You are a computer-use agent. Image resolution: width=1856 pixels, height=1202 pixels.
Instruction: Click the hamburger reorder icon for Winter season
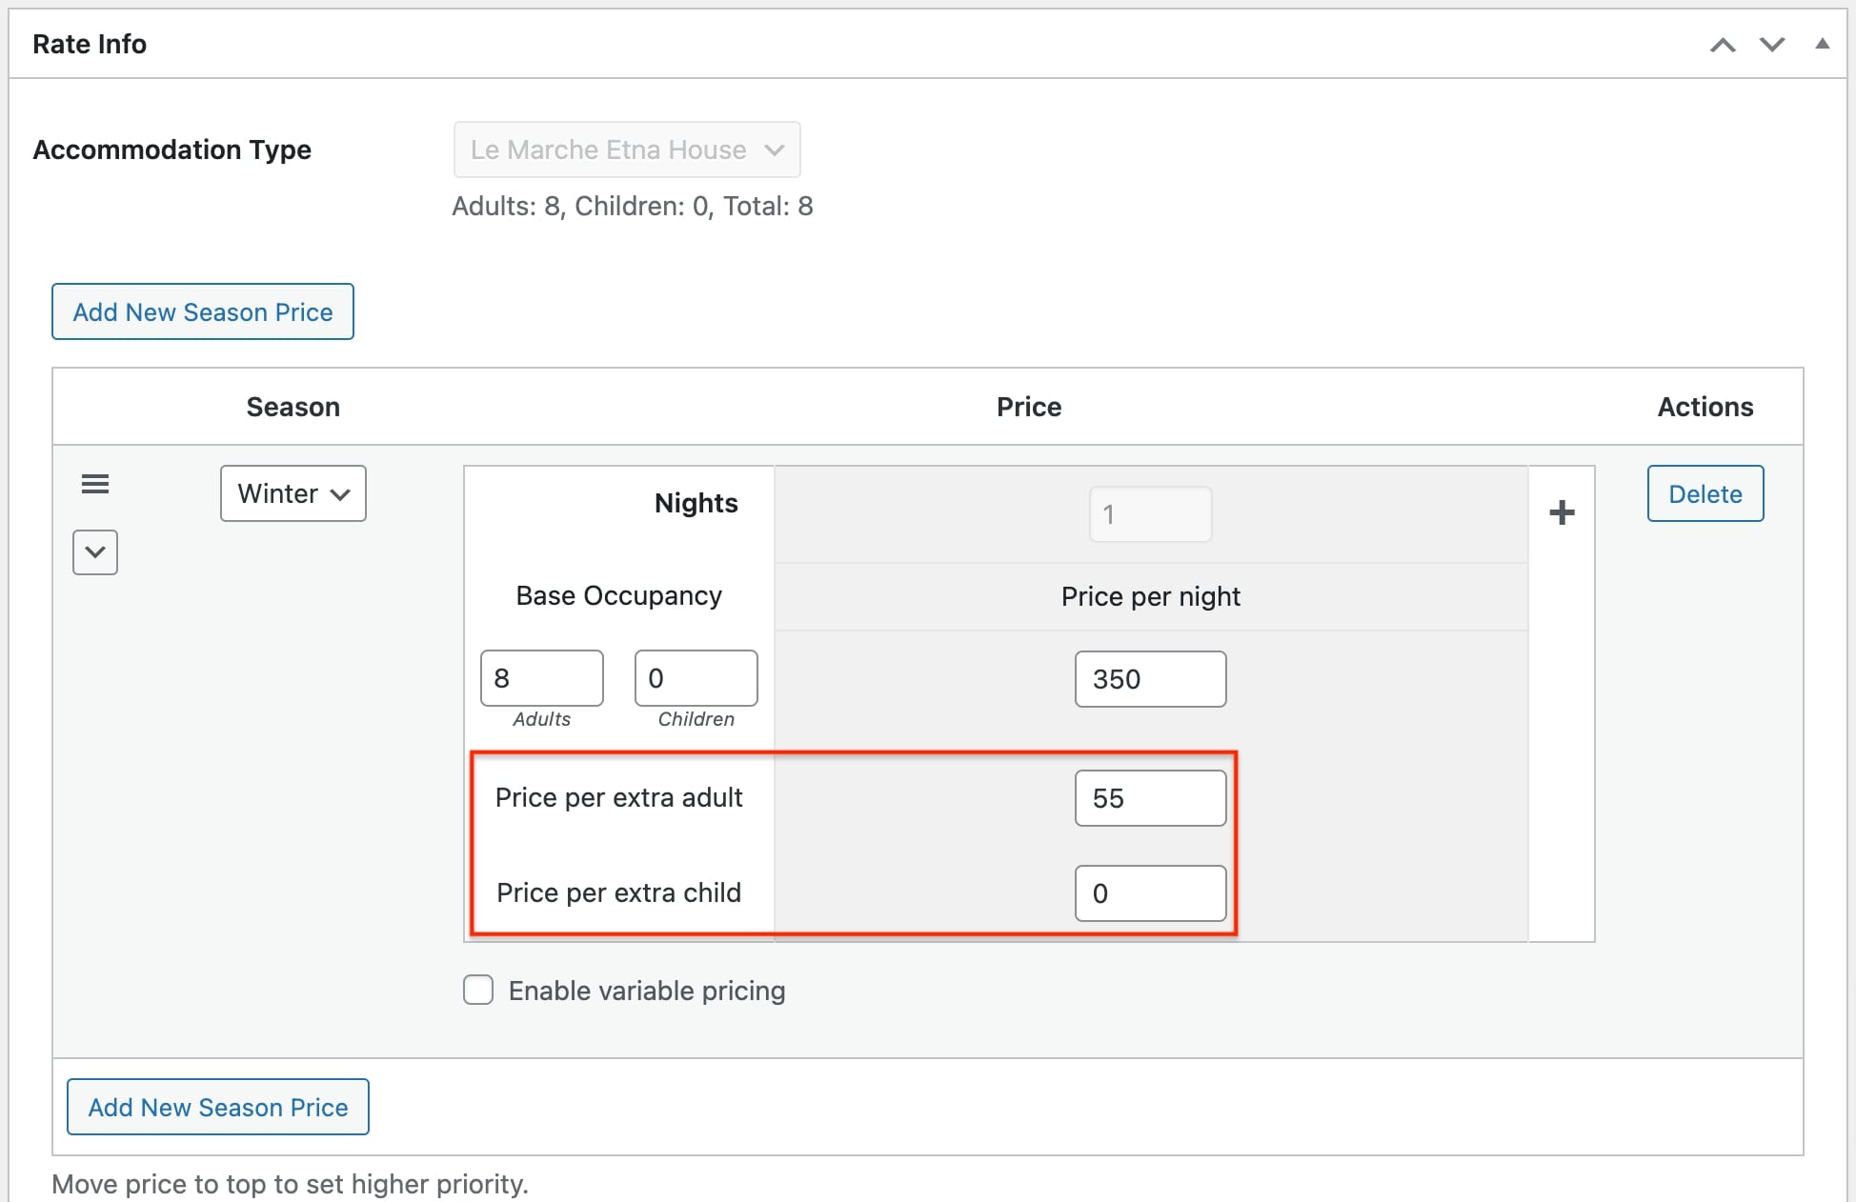point(94,490)
